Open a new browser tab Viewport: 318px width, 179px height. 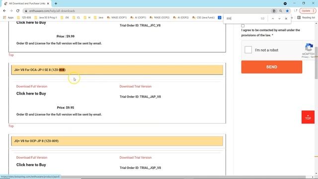[x=56, y=3]
